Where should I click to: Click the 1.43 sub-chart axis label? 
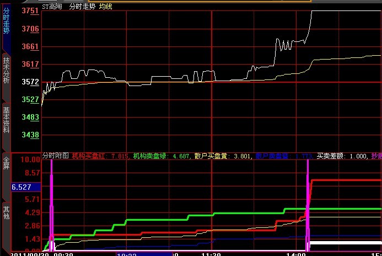(x=32, y=239)
